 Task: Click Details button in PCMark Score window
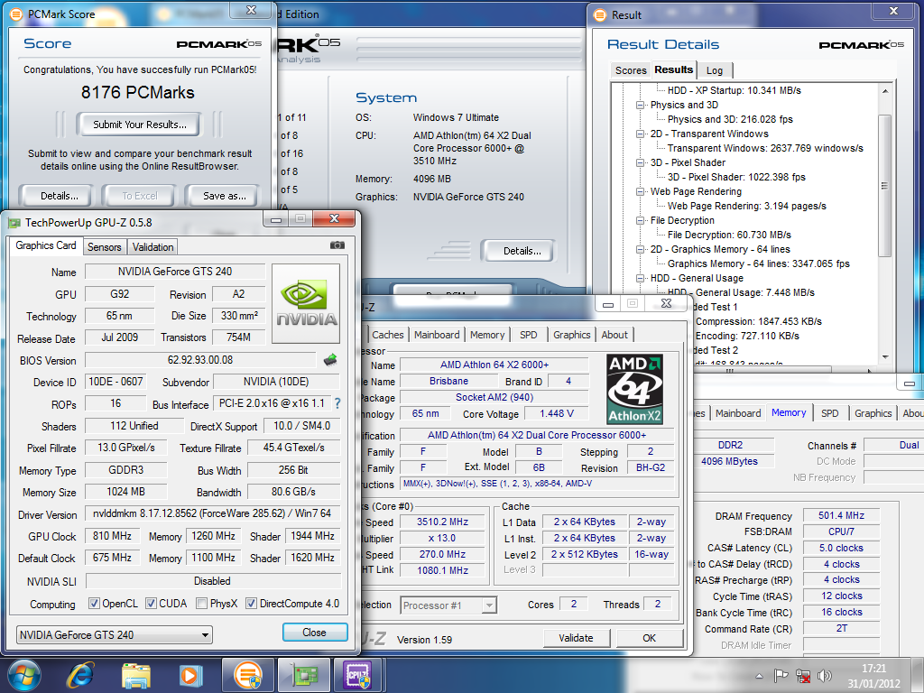pos(58,196)
